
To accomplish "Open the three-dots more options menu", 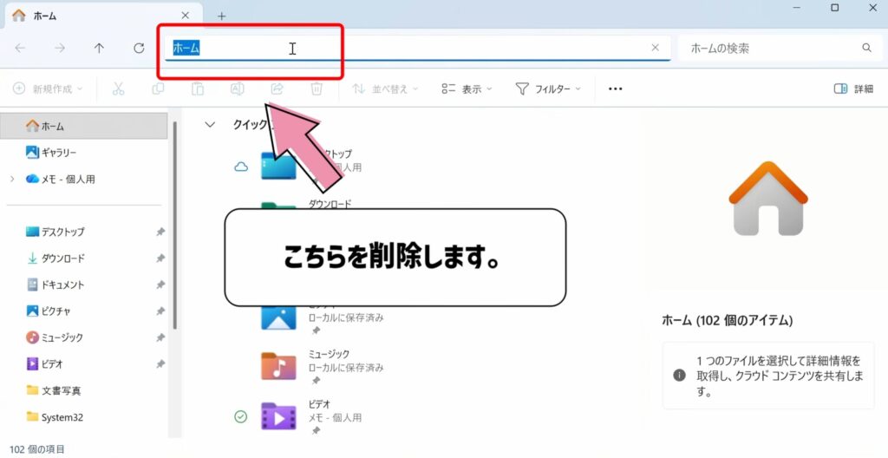I will (x=615, y=89).
